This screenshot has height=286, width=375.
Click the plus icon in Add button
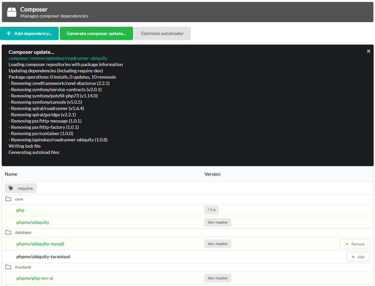point(353,257)
